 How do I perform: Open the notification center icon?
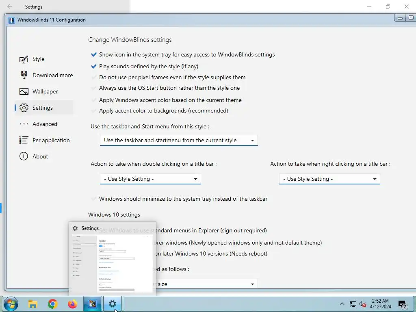[x=403, y=305]
